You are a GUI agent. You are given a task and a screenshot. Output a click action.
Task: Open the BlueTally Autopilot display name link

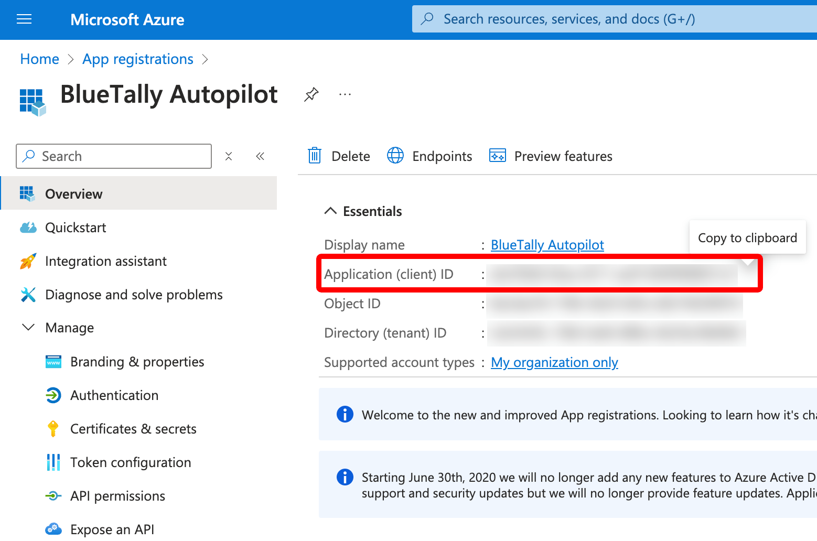pyautogui.click(x=547, y=245)
